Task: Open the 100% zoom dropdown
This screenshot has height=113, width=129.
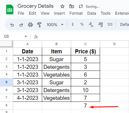Action: 55,25
